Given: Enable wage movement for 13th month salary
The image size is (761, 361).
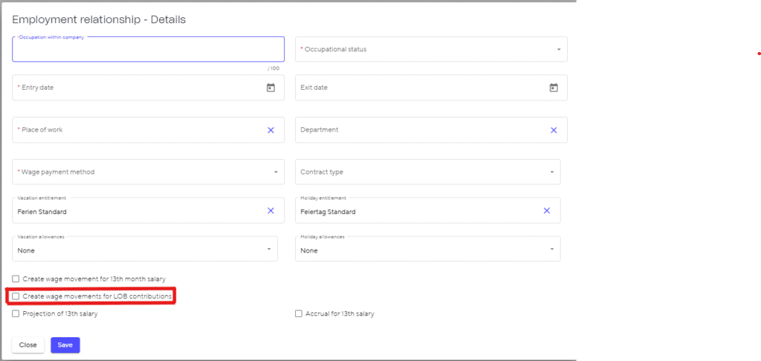Looking at the screenshot, I should pyautogui.click(x=16, y=279).
